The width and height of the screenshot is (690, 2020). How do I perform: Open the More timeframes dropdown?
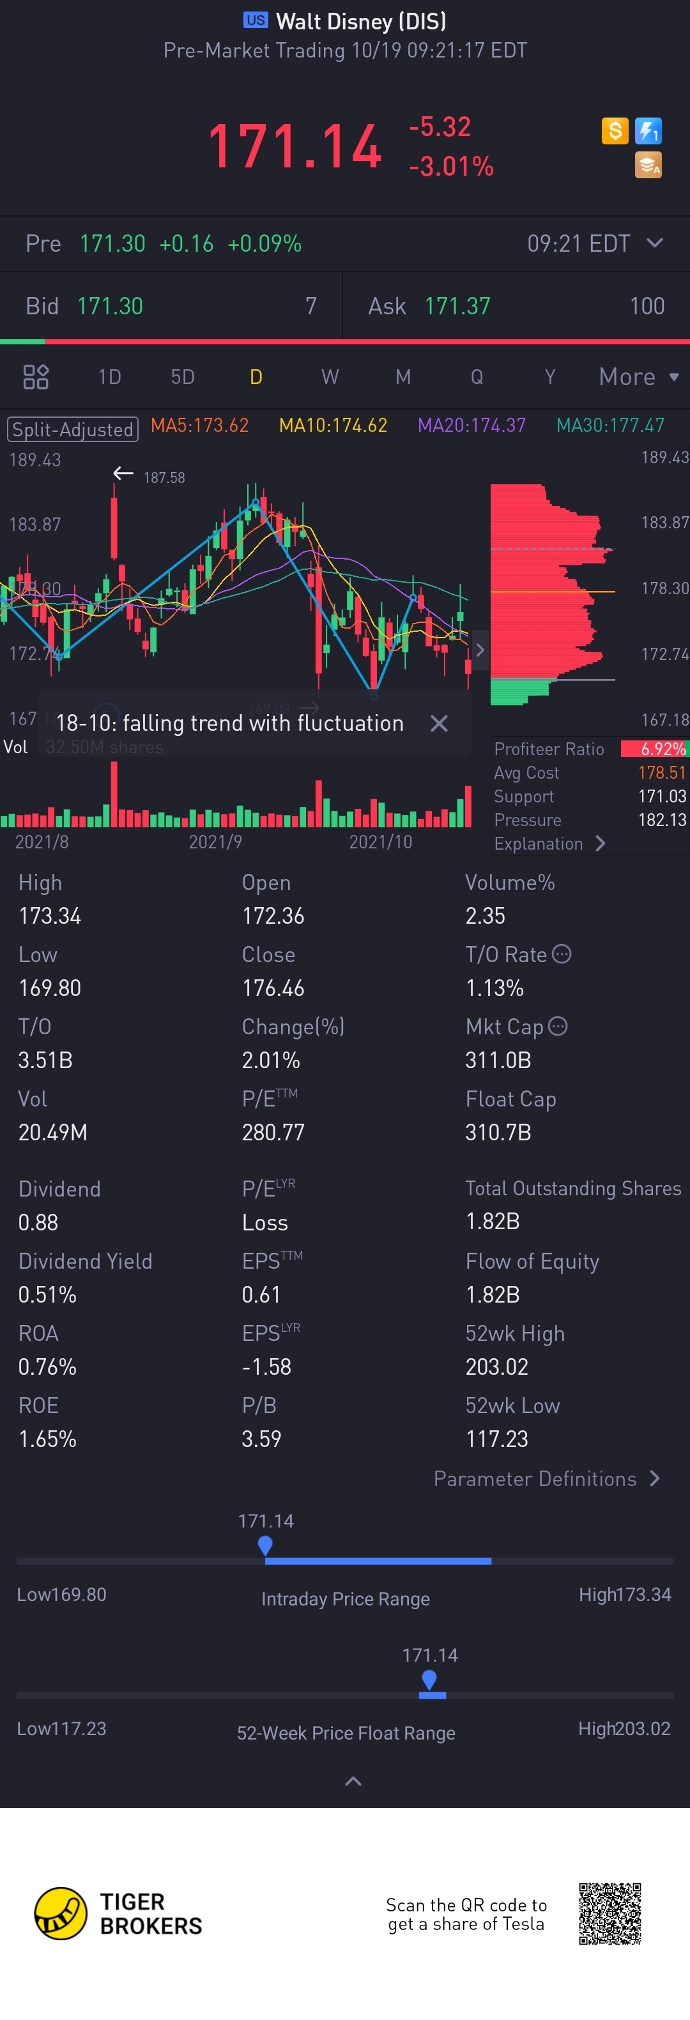tap(638, 377)
